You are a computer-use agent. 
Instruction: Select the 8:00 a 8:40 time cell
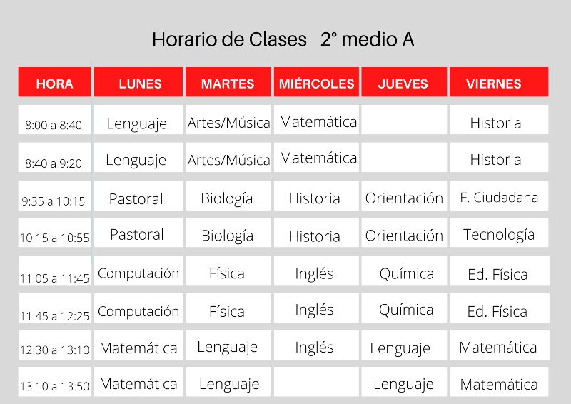click(54, 125)
